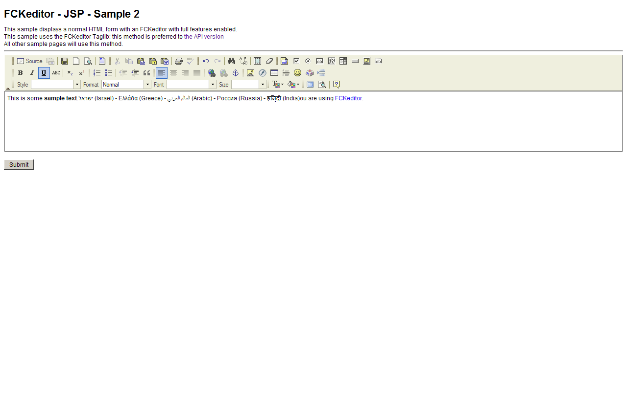Open the Format dropdown showing Normal

(x=147, y=85)
